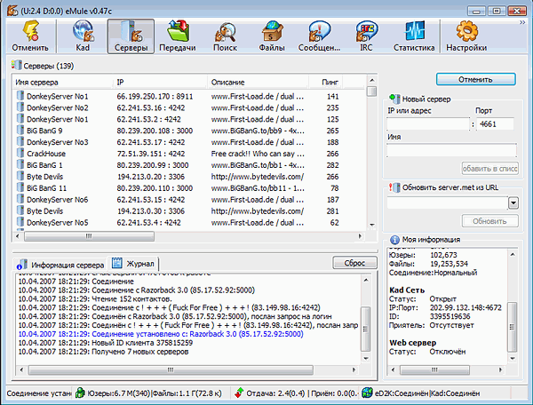Open server.met URL dropdown arrow

[x=513, y=203]
